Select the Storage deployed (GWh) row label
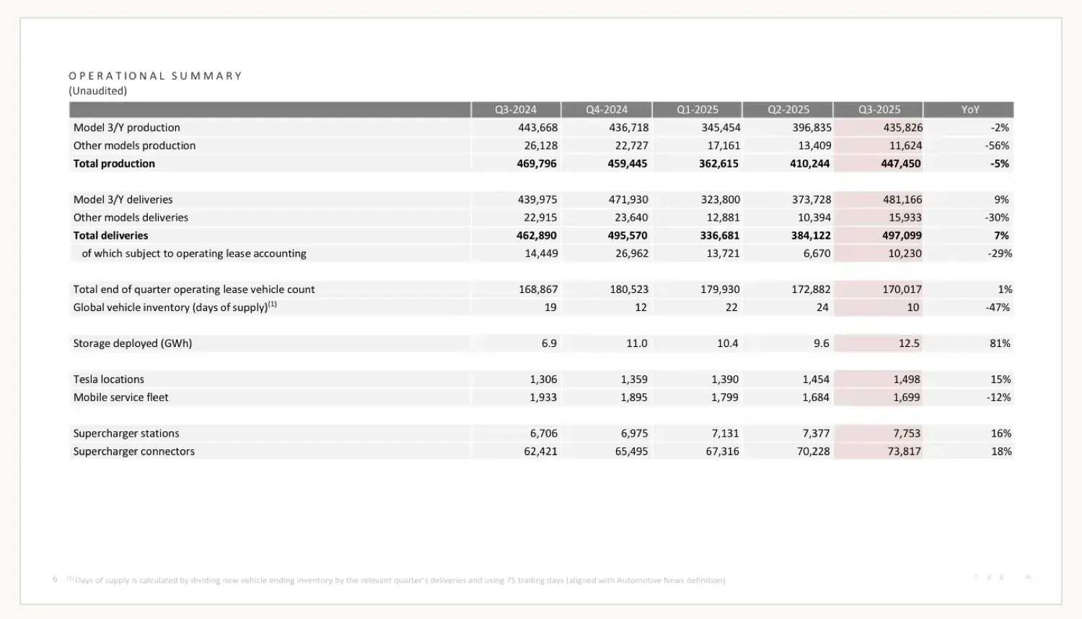The width and height of the screenshot is (1082, 619). pos(132,343)
